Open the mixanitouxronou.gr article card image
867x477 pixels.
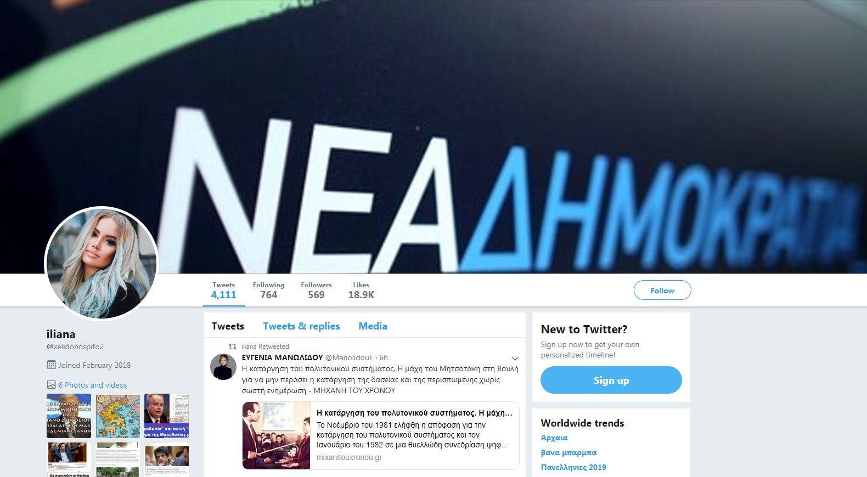[277, 435]
